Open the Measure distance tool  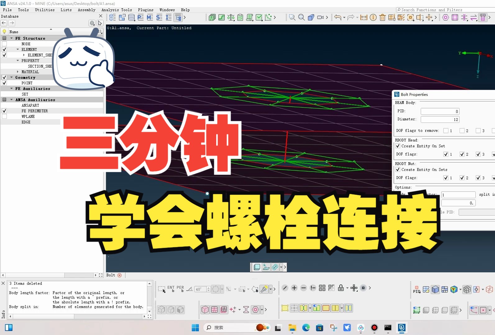[x=364, y=17]
